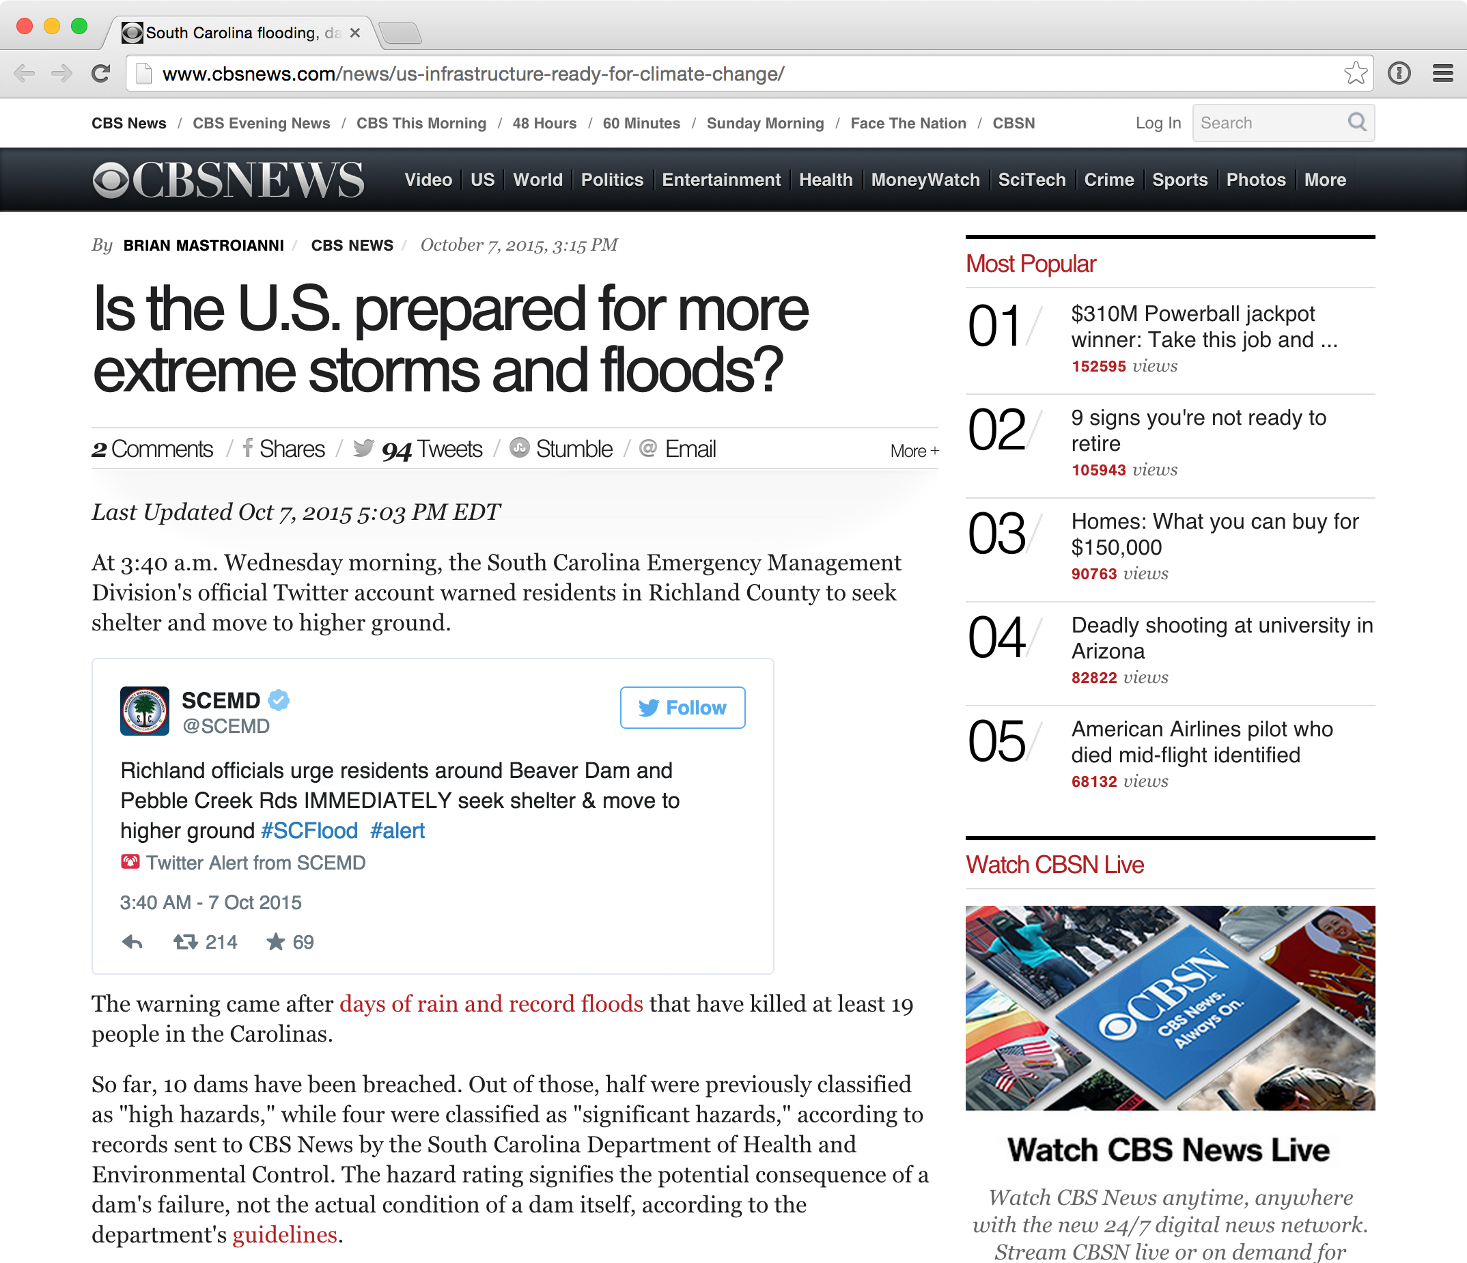Click the browser reload icon
Image resolution: width=1467 pixels, height=1263 pixels.
point(101,74)
